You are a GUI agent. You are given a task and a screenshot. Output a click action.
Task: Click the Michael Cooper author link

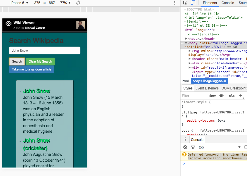pos(35,27)
